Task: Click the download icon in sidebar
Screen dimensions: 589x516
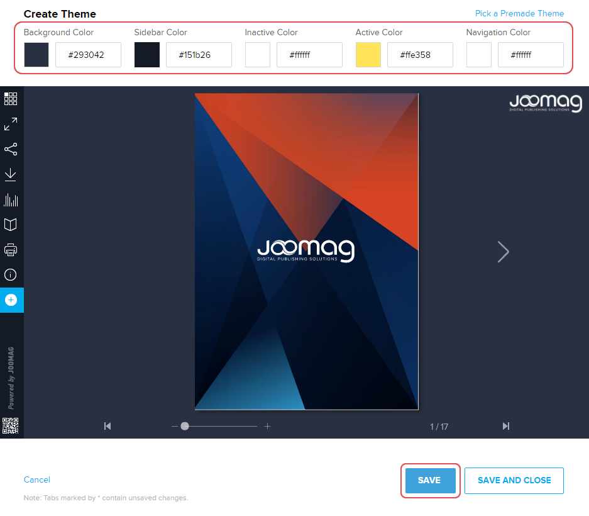Action: [x=11, y=174]
